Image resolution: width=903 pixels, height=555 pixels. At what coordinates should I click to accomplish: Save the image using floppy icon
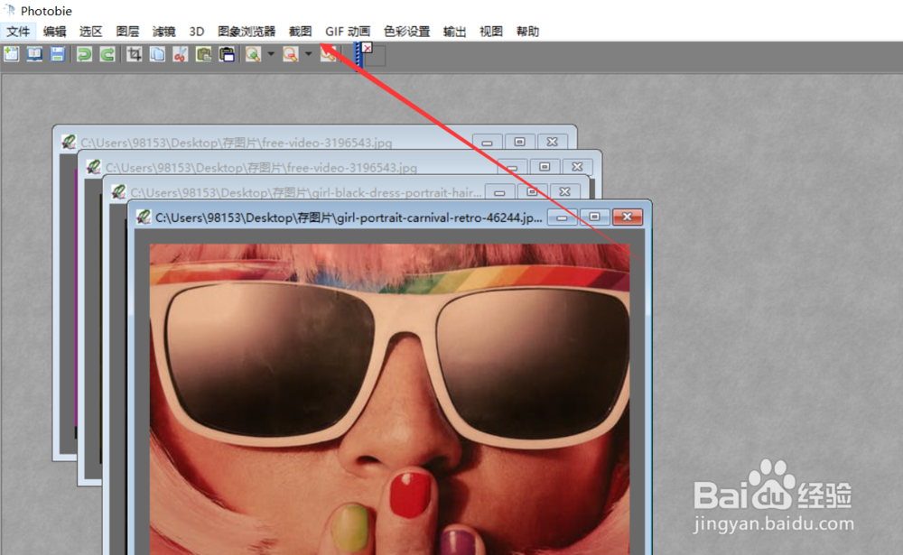click(x=58, y=54)
